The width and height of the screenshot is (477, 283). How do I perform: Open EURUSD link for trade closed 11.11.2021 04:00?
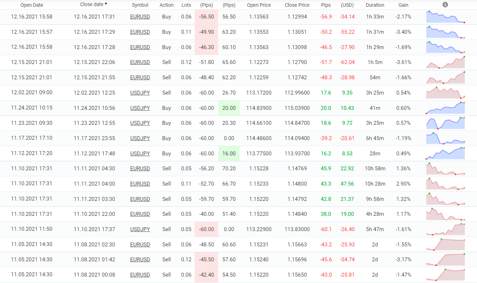coord(140,184)
